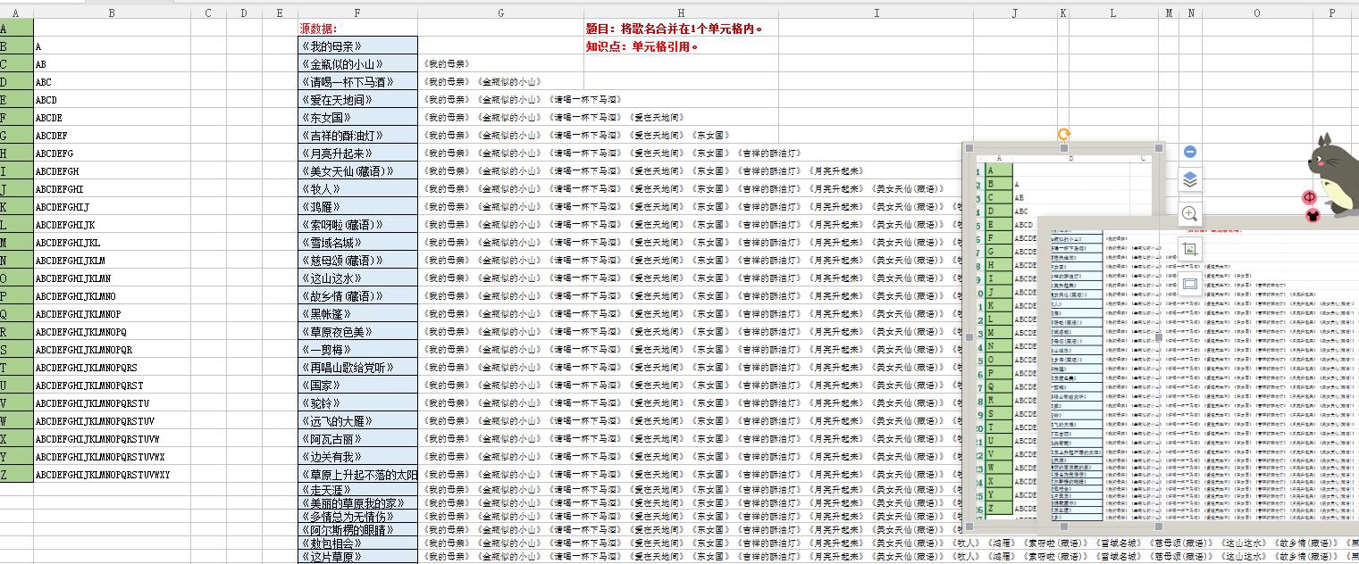Viewport: 1359px width, 564px height.
Task: Select source cell 《阿瓦古丽》
Action: pyautogui.click(x=357, y=439)
